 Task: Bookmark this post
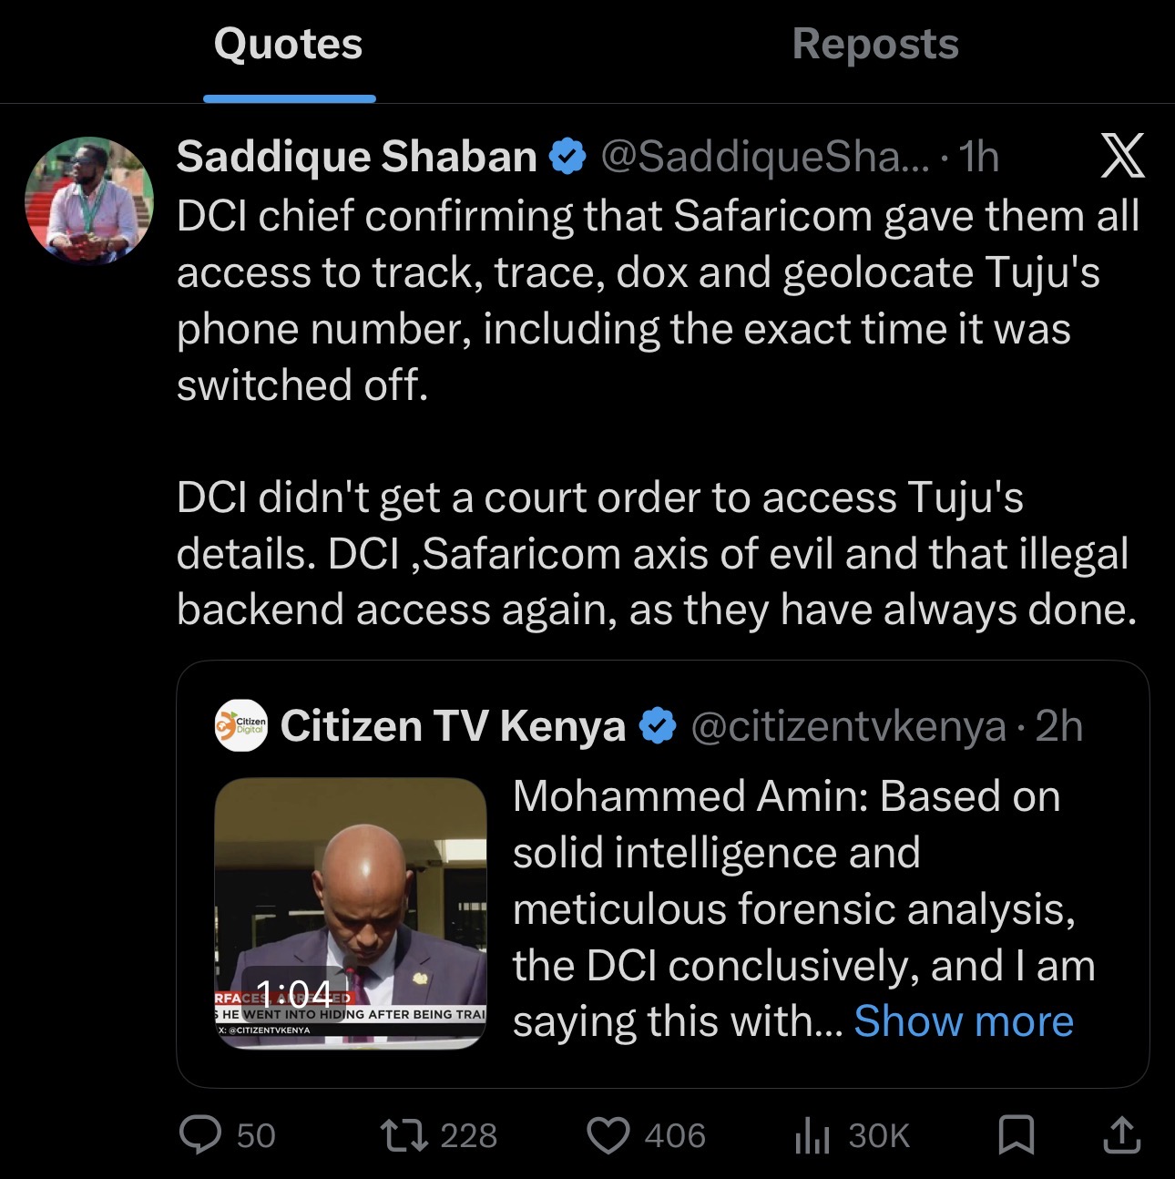pos(1016,1135)
